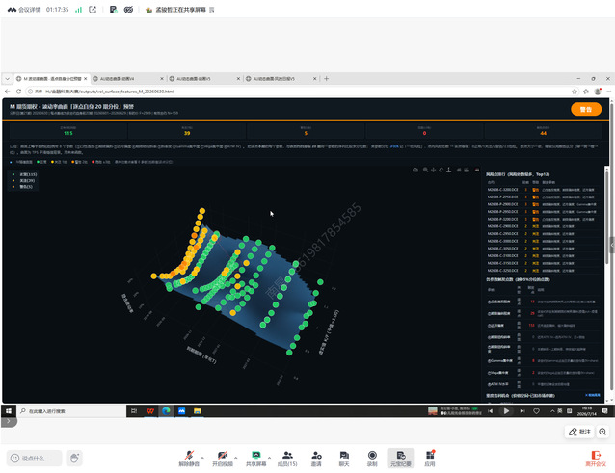615x473 pixels.
Task: Click the side panel handle on the right edge
Action: (612, 246)
